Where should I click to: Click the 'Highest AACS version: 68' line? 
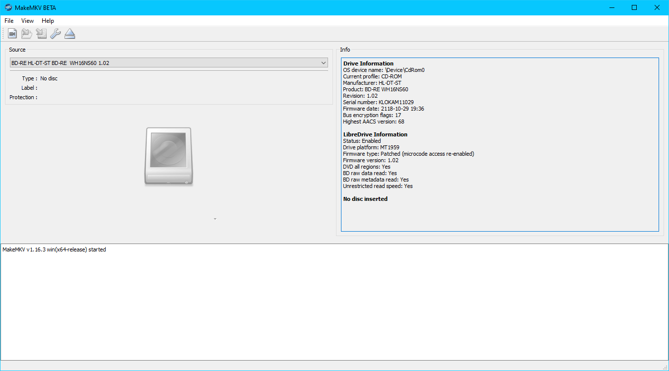[374, 122]
